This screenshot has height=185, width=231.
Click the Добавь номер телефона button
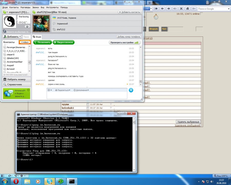tap(129, 37)
